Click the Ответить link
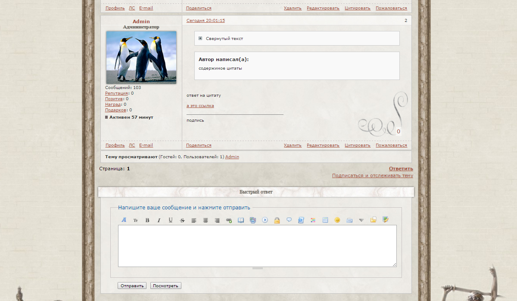517x301 pixels. pyautogui.click(x=401, y=169)
